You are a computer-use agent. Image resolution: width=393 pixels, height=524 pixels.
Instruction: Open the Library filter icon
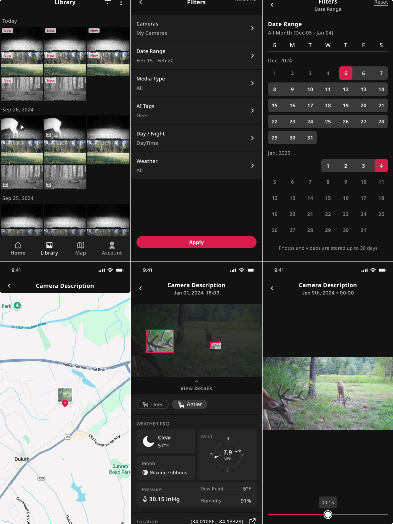108,2
